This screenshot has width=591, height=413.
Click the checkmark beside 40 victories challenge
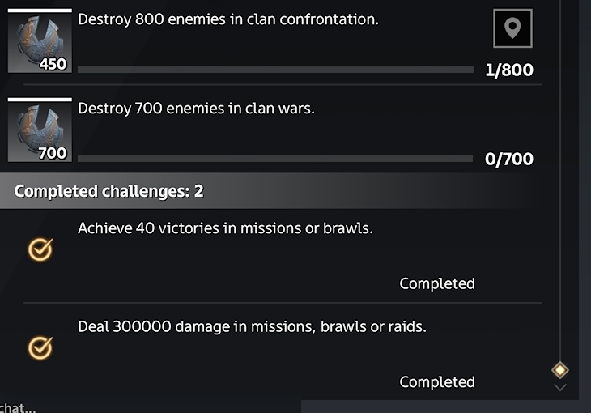click(40, 249)
